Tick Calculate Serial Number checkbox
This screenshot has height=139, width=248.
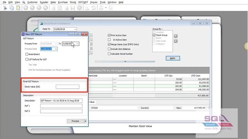coord(109,54)
